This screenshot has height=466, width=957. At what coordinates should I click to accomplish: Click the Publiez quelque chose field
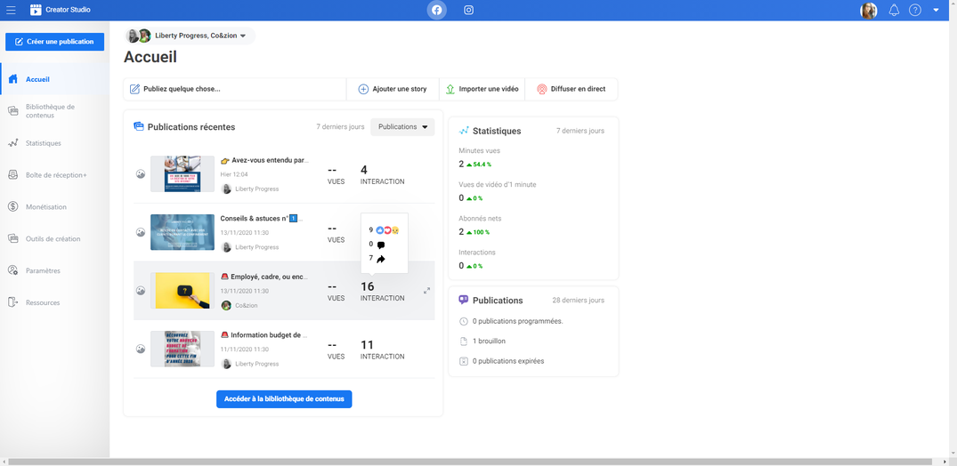click(x=234, y=89)
